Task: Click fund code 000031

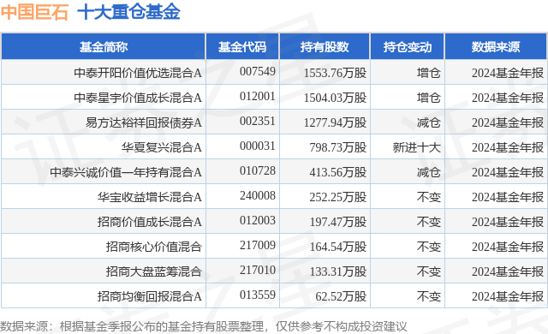Action: click(x=258, y=146)
